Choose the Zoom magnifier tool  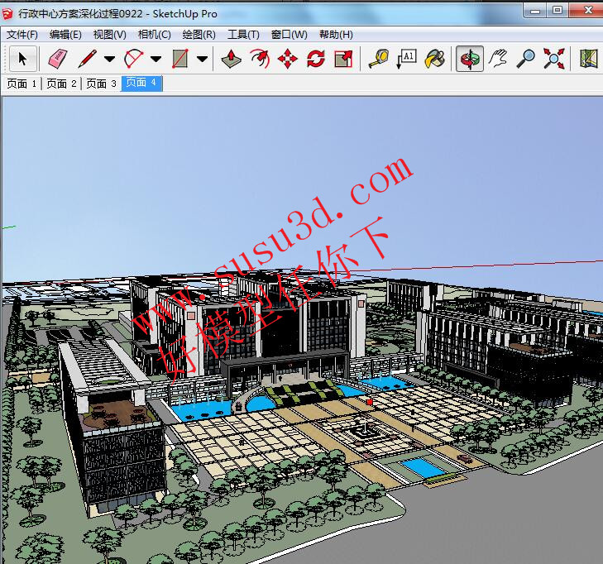pyautogui.click(x=526, y=59)
